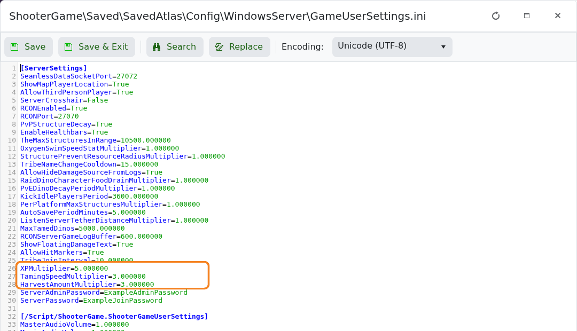Close the editor window

[x=557, y=16]
